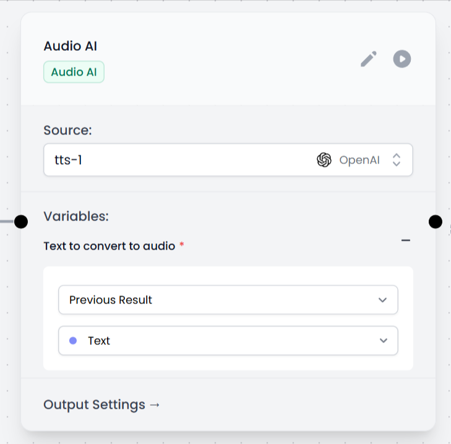Click the right output connector dot

pyautogui.click(x=435, y=221)
